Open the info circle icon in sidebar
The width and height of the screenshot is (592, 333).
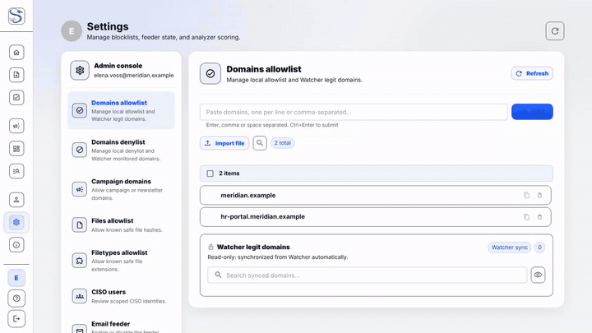tap(16, 245)
